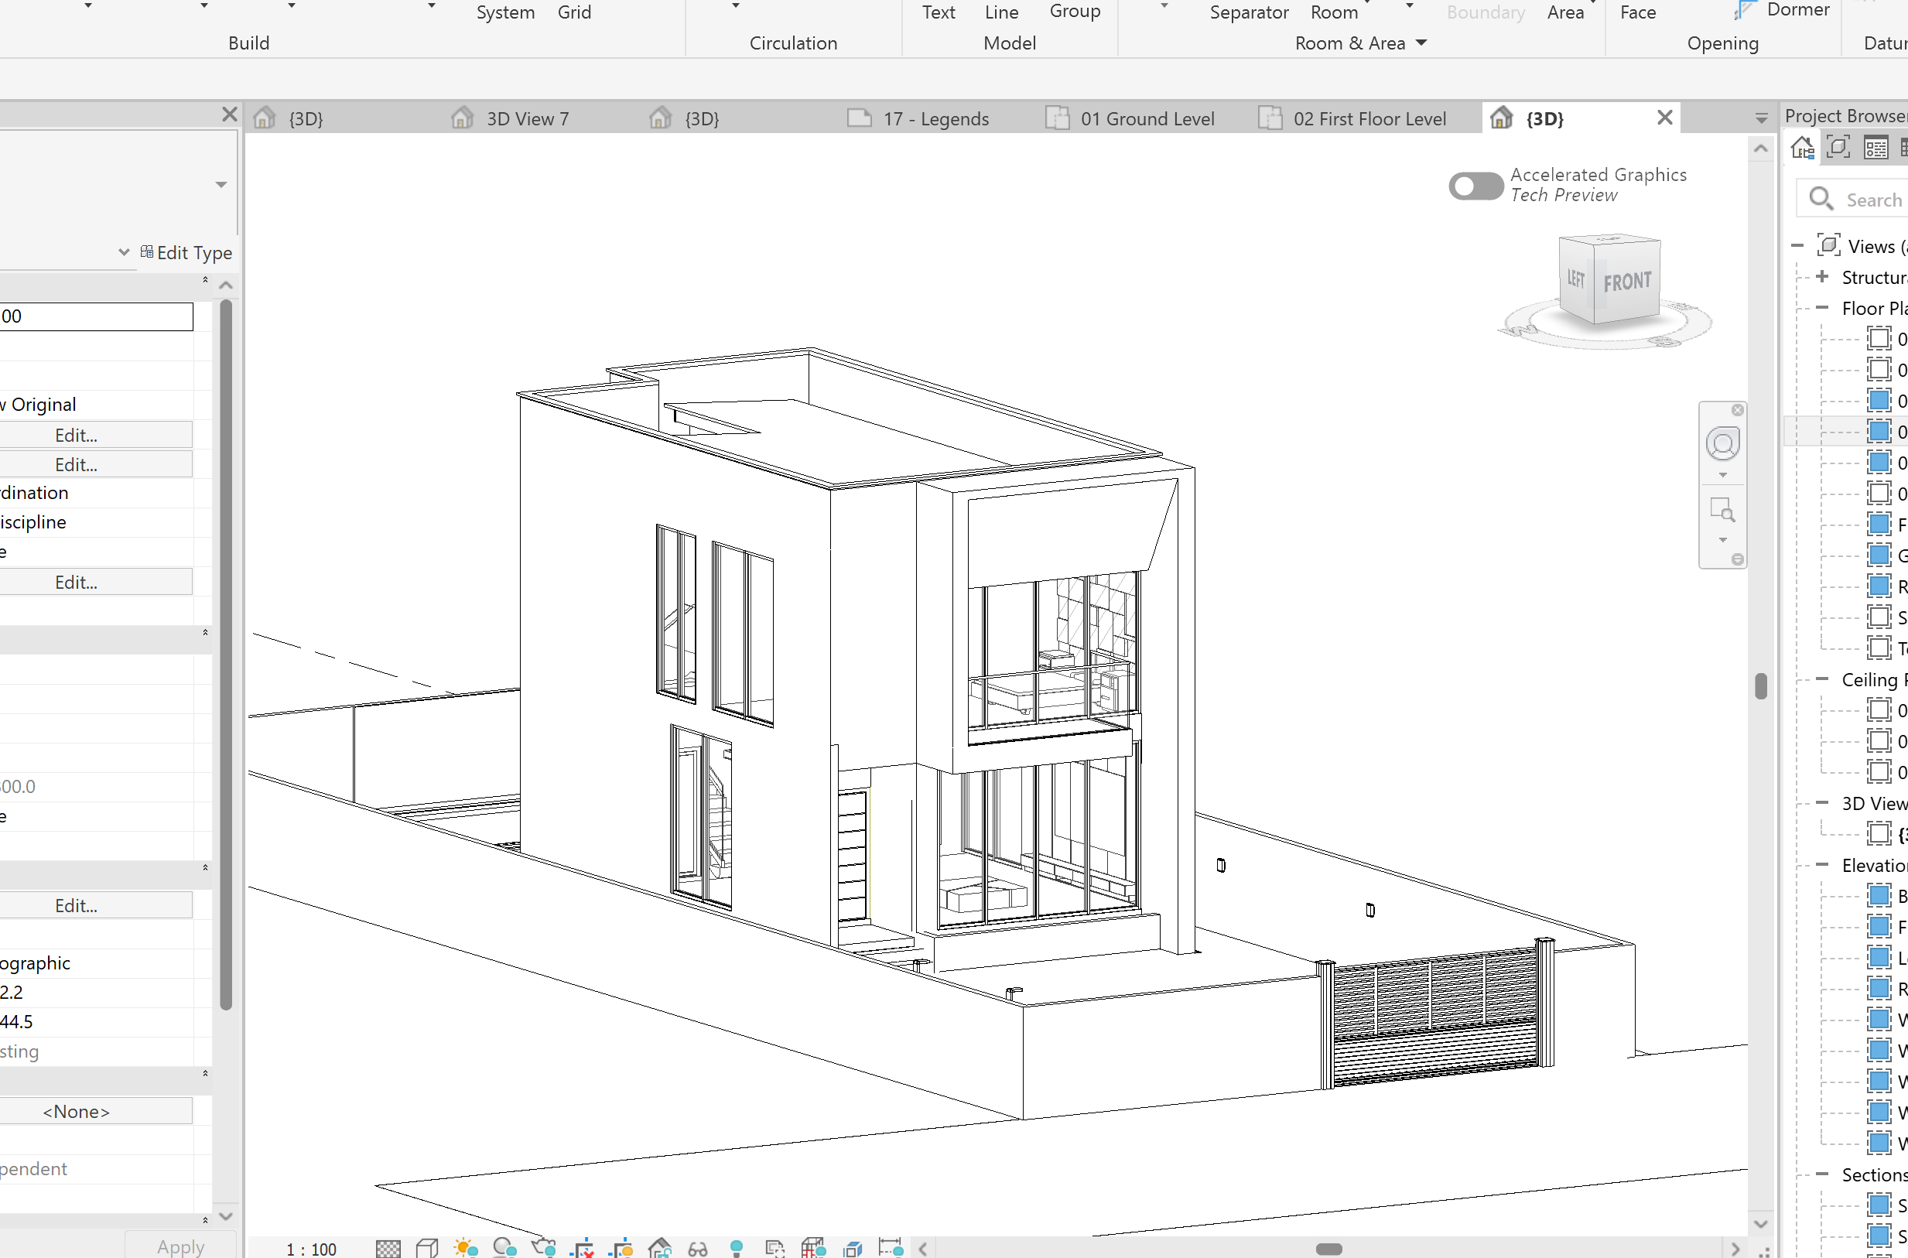Click the Zoom Region navigation bar icon
Image resolution: width=1908 pixels, height=1258 pixels.
point(1722,511)
